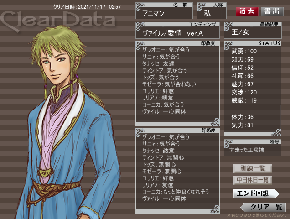The width and height of the screenshot is (290, 219).
Task: Click the red 消去 delete button
Action: tap(247, 11)
